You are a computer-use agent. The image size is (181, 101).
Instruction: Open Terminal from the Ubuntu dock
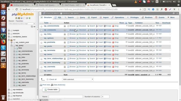[x=3, y=60]
